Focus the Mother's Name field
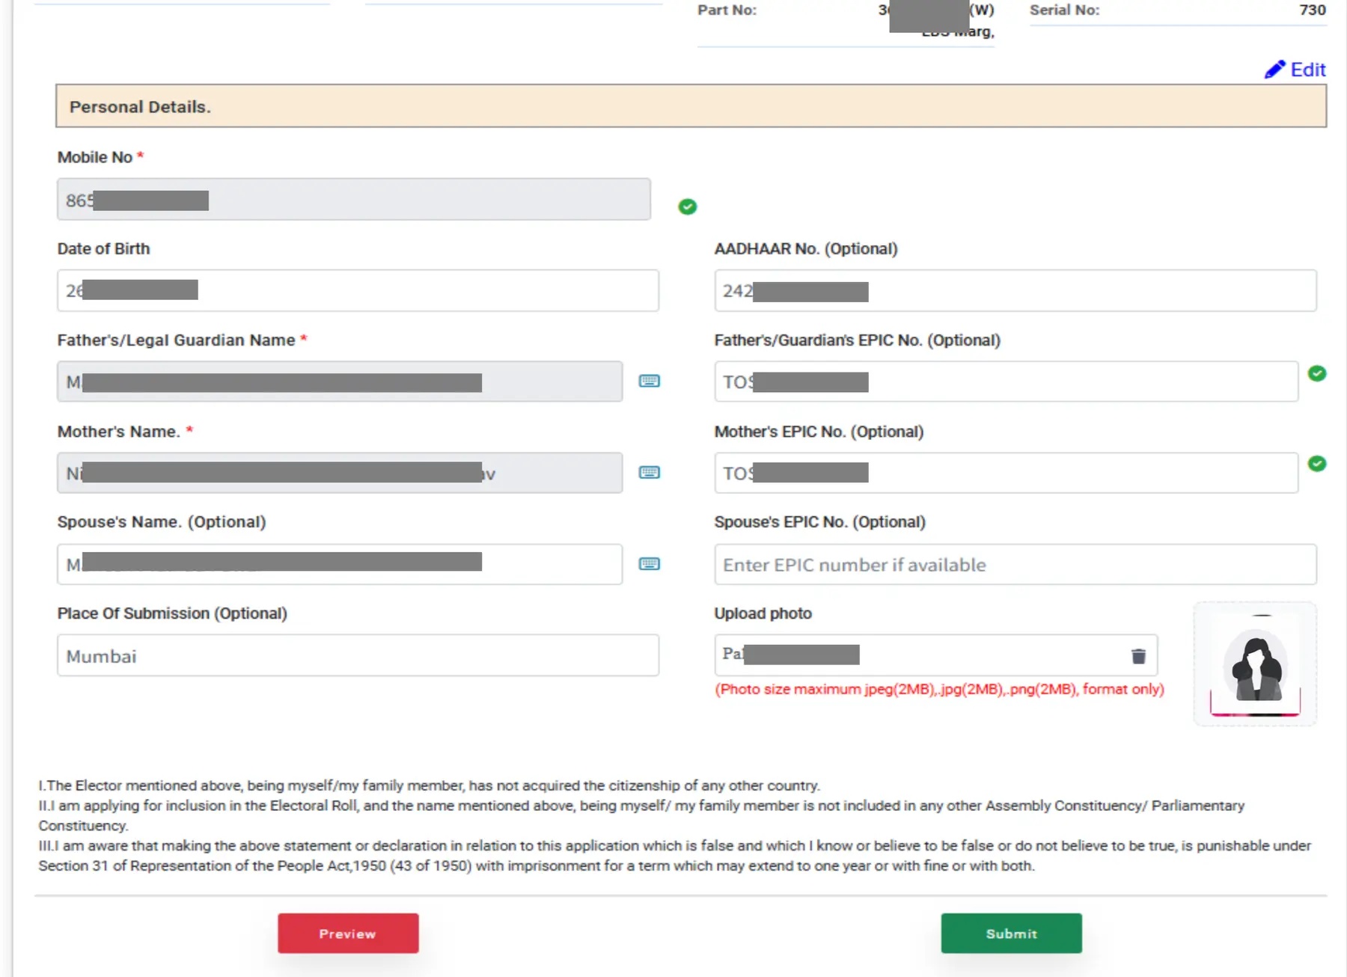The width and height of the screenshot is (1347, 977). (340, 473)
